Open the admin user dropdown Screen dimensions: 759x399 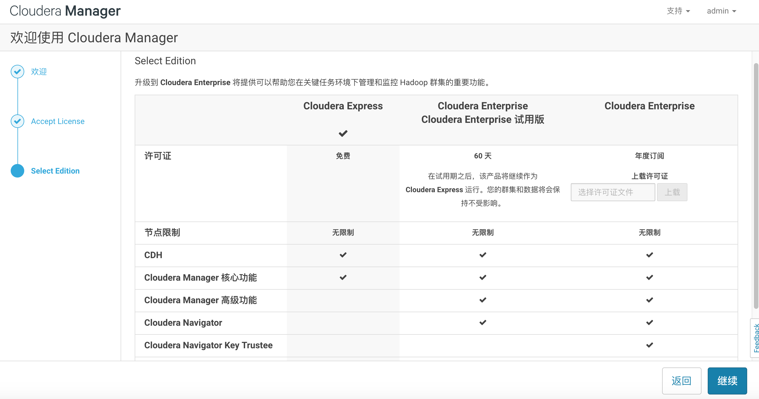(722, 11)
